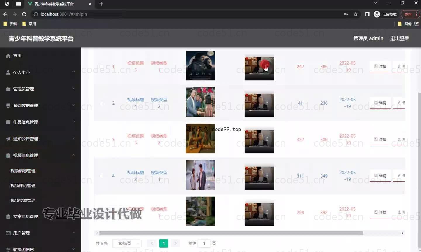Open the browser tab search chevron
This screenshot has width=421, height=252.
click(375, 3)
